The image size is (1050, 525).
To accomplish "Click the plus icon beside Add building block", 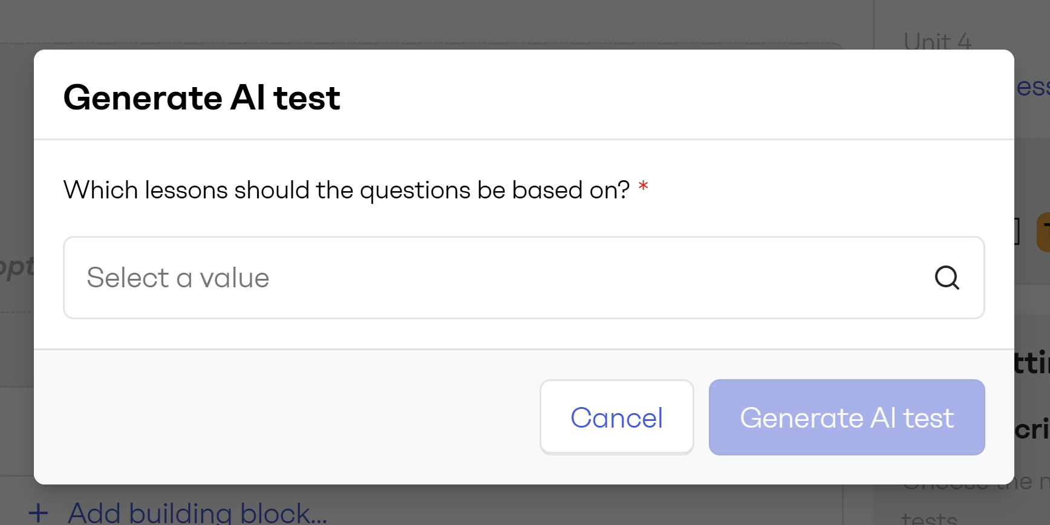I will 38,513.
